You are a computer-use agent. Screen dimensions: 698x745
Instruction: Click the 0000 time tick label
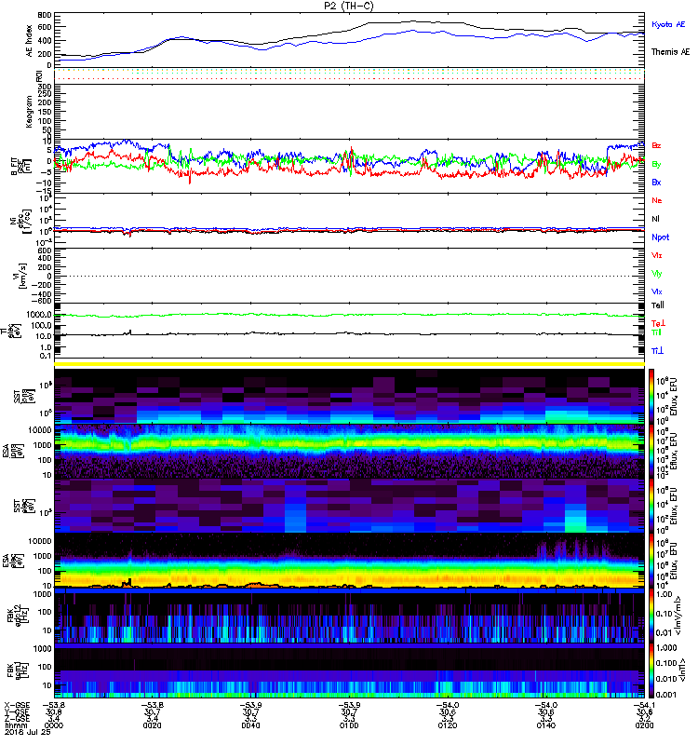click(53, 725)
